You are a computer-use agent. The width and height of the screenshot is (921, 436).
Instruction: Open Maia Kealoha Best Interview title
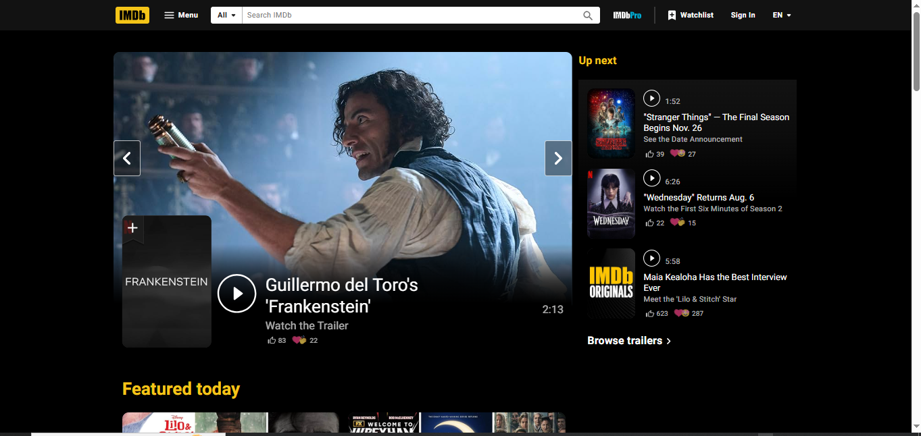click(715, 282)
